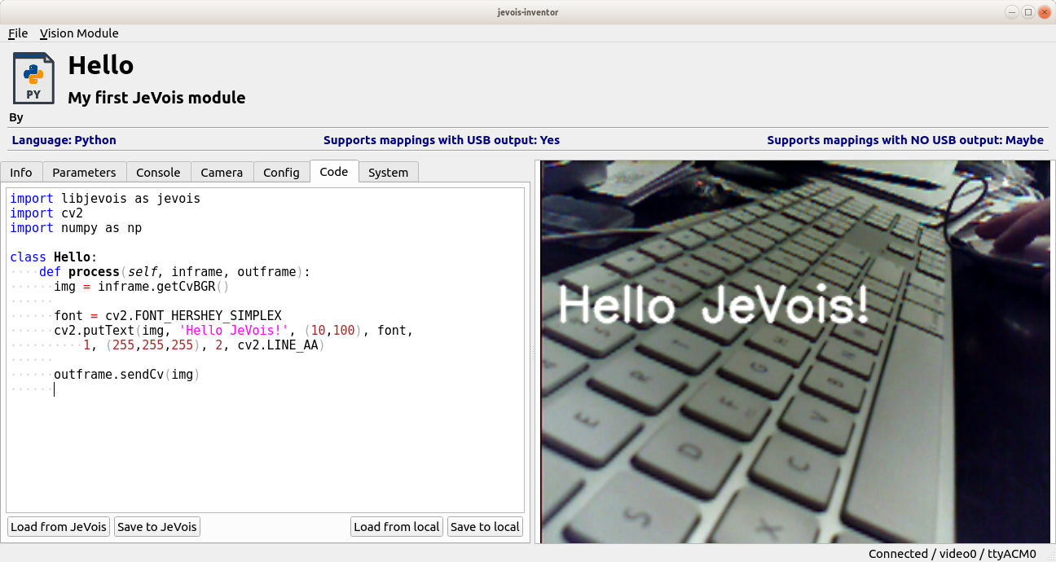Viewport: 1056px width, 562px height.
Task: Click the 'Hello JeVois!' string literal in code
Action: click(234, 331)
